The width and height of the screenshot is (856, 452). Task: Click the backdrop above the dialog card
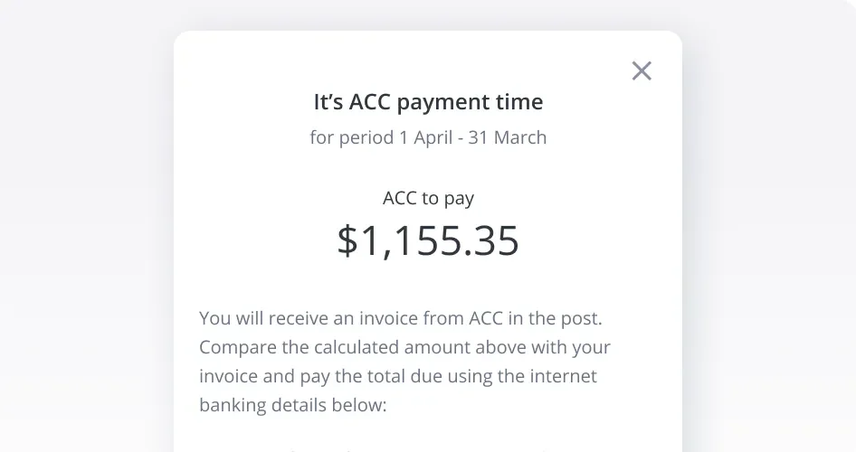(x=428, y=14)
